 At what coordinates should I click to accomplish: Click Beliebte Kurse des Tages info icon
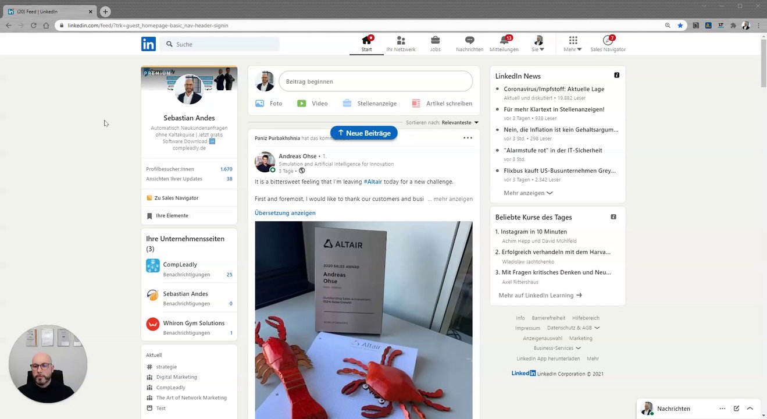click(613, 216)
